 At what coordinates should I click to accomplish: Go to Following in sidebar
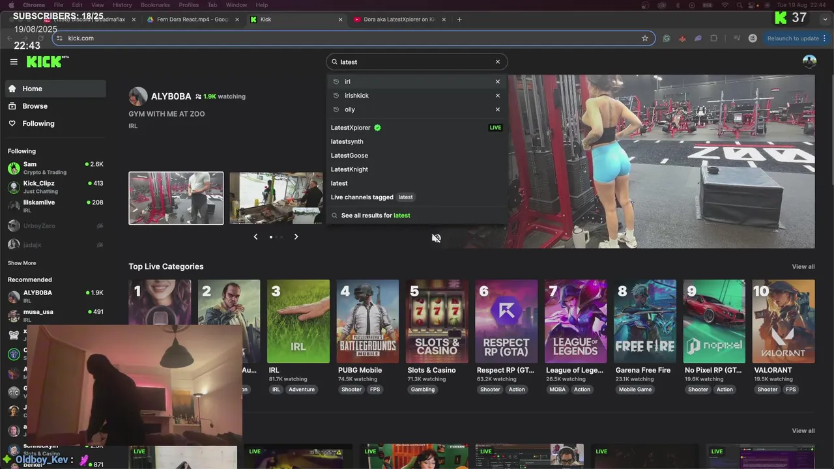point(55,124)
